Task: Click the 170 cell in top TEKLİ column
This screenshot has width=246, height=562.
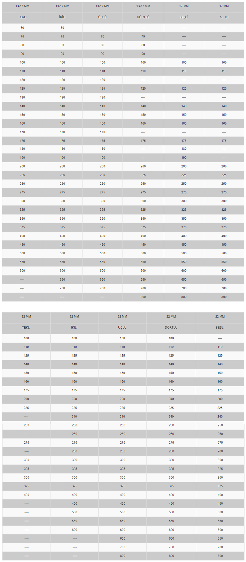Action: tap(22, 132)
